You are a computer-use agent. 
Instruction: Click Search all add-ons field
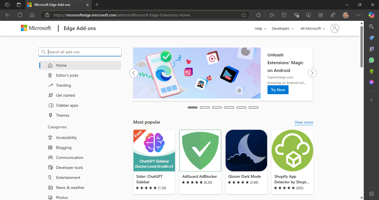[80, 52]
